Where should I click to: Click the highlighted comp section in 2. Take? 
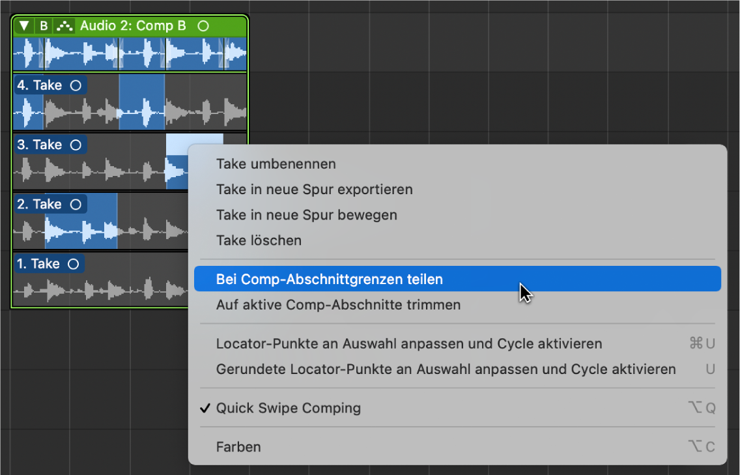[81, 231]
